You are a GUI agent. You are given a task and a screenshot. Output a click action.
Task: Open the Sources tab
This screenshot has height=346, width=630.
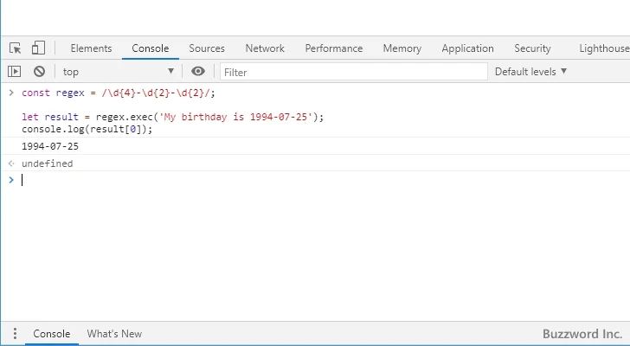coord(207,48)
